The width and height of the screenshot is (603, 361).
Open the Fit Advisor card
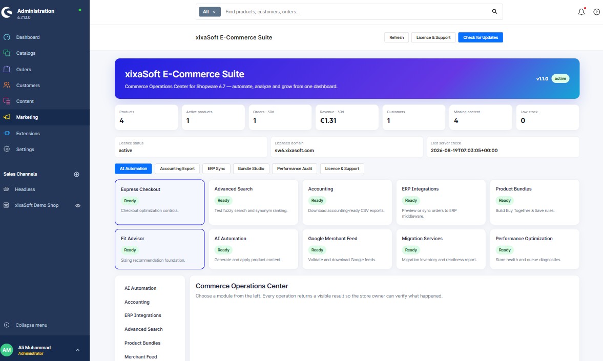[160, 249]
